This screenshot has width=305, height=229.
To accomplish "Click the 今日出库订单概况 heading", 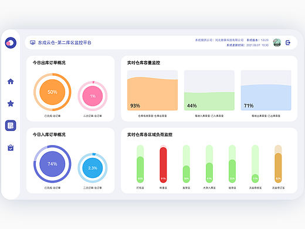I will click(x=49, y=63).
